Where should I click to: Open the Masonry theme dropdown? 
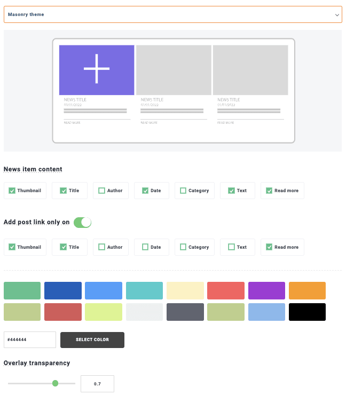[x=172, y=14]
